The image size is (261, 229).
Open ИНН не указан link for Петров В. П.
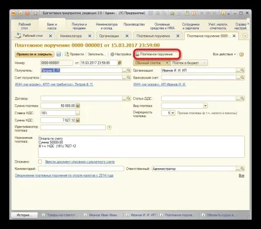point(54,84)
